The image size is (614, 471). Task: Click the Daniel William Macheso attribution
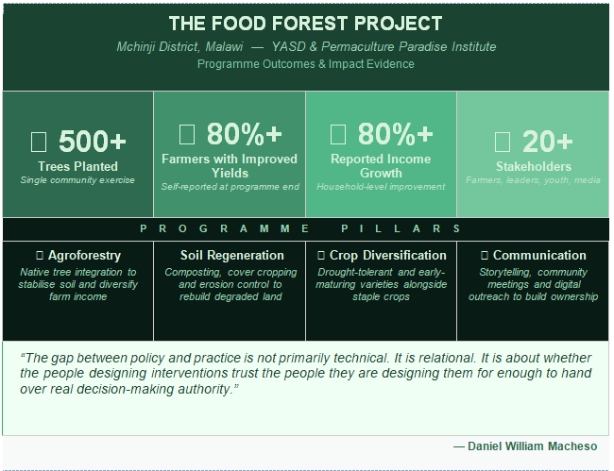pyautogui.click(x=525, y=446)
